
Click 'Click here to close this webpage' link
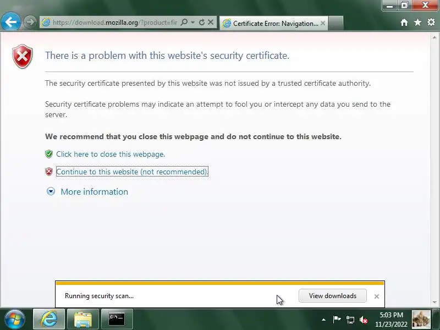(111, 154)
